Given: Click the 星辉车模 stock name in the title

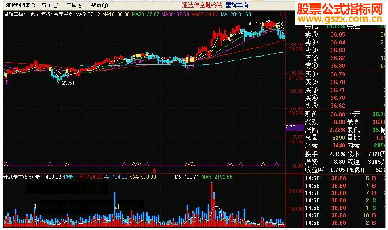Looking at the screenshot, I should tap(237, 5).
